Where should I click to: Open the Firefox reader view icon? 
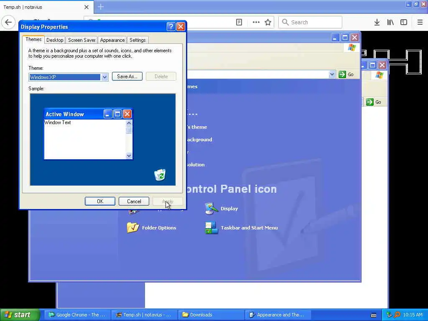tap(239, 22)
